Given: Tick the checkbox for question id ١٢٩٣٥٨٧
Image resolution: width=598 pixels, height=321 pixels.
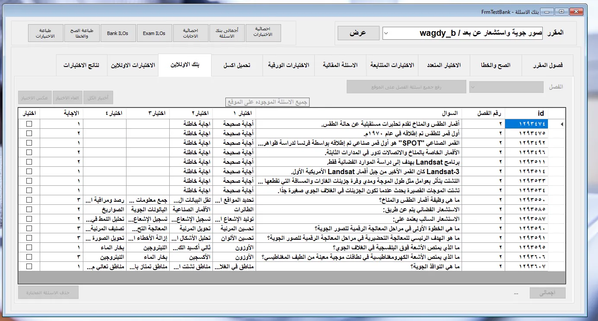Looking at the screenshot, I should [x=29, y=219].
